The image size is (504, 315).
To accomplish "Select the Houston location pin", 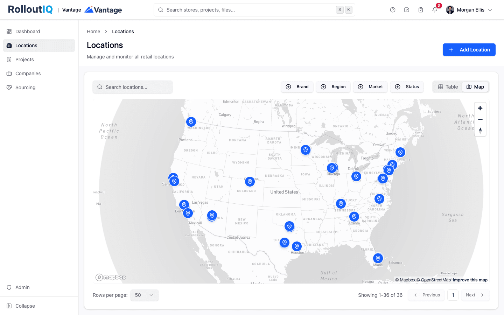I will point(297,246).
